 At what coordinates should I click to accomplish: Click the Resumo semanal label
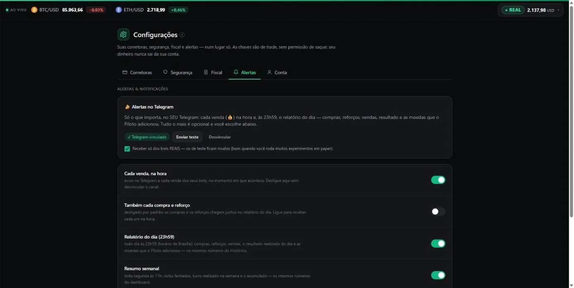141,269
